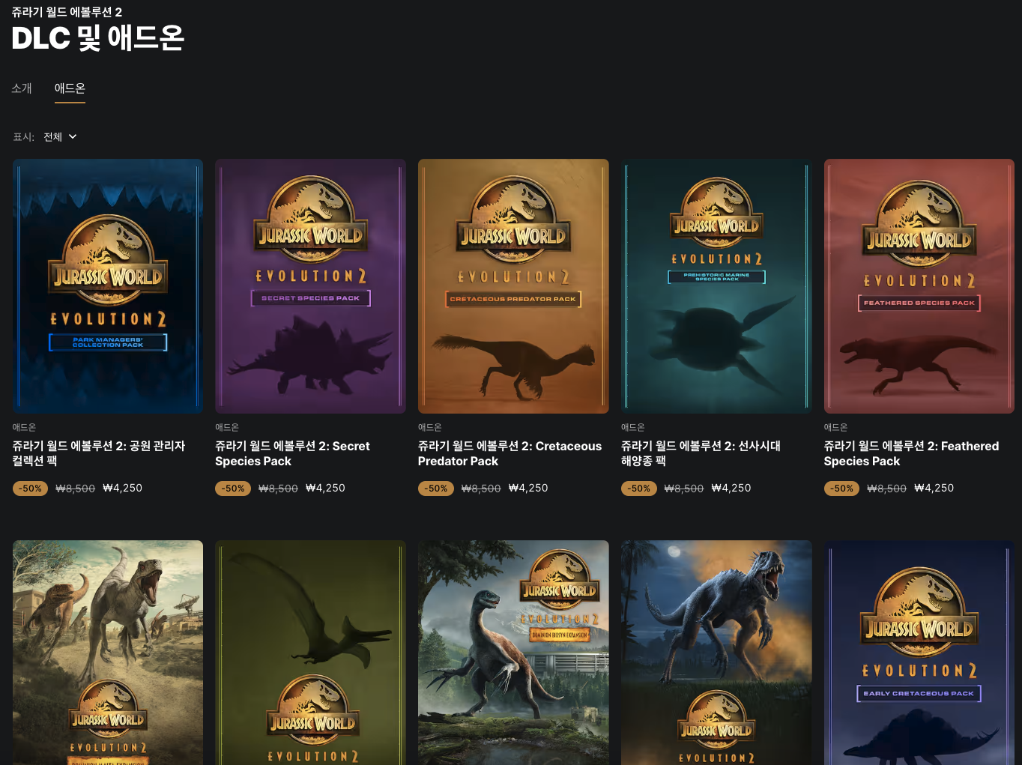The image size is (1022, 765).
Task: Click the ₩4,250 price of 선사시대 해양종 팩
Action: coord(731,488)
